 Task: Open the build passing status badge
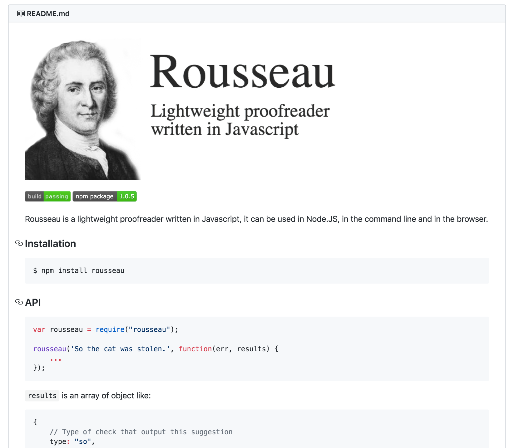(47, 196)
